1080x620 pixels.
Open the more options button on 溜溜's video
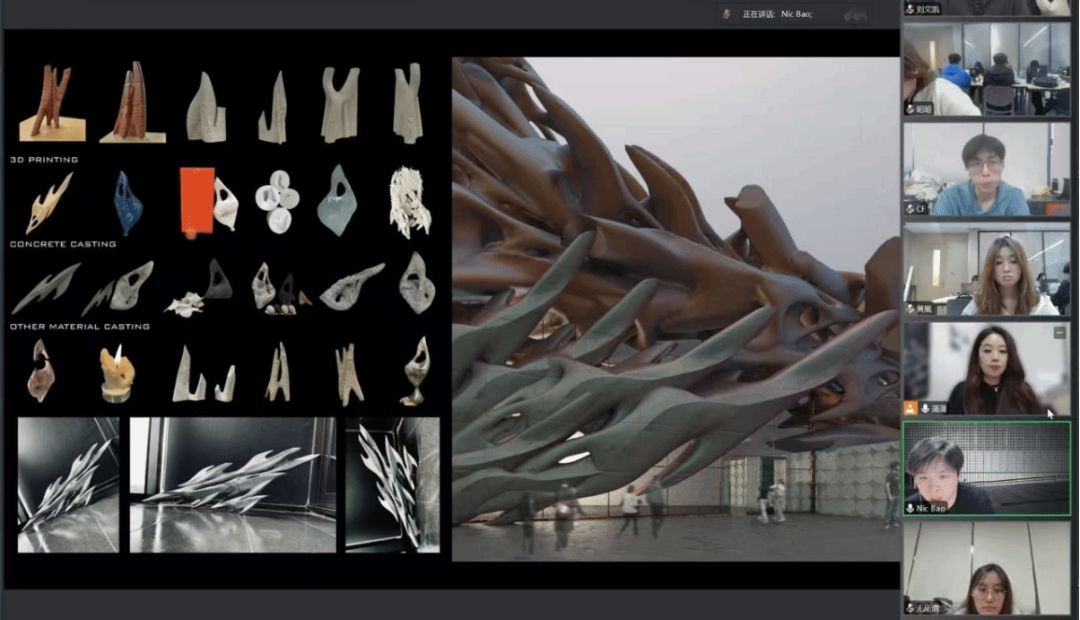coord(1059,333)
